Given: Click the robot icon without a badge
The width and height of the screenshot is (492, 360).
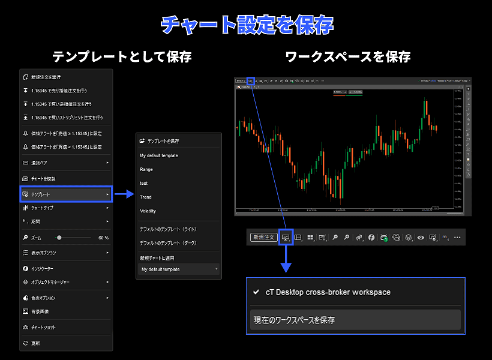Looking at the screenshot, I should coord(396,237).
